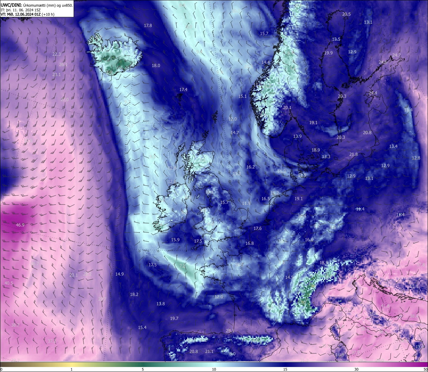
Task: Click the 13.5 value on the map
Action: 336,39
